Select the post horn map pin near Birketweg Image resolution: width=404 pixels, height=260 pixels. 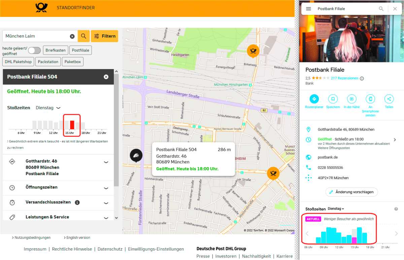click(253, 51)
